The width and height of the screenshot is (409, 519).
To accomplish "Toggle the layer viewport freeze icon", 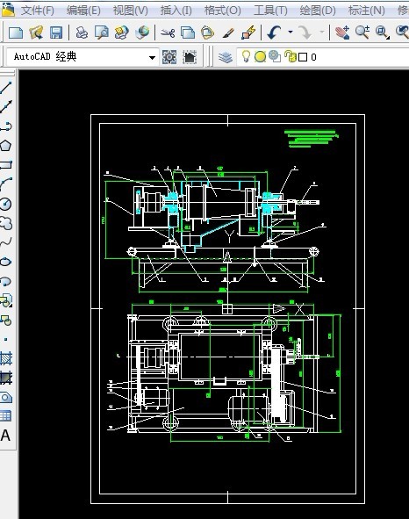I will click(x=275, y=56).
